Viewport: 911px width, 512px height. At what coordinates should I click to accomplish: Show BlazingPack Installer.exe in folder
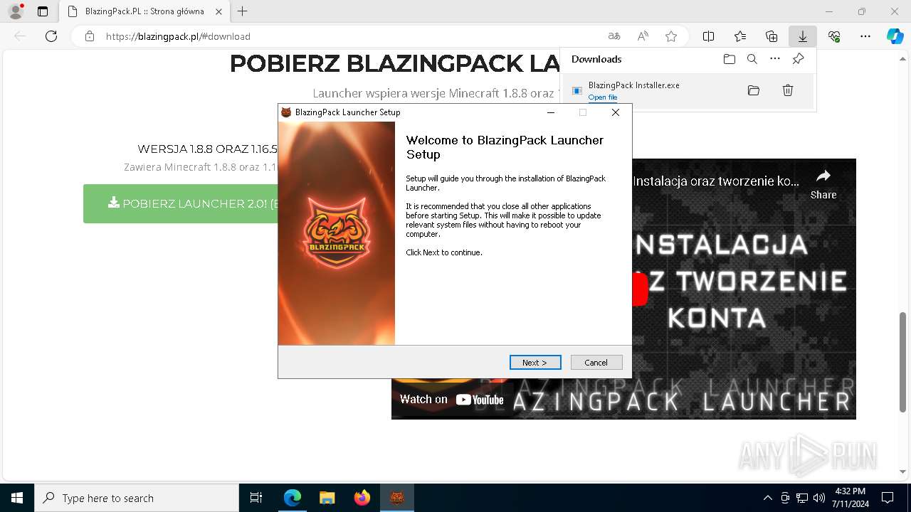tap(754, 90)
